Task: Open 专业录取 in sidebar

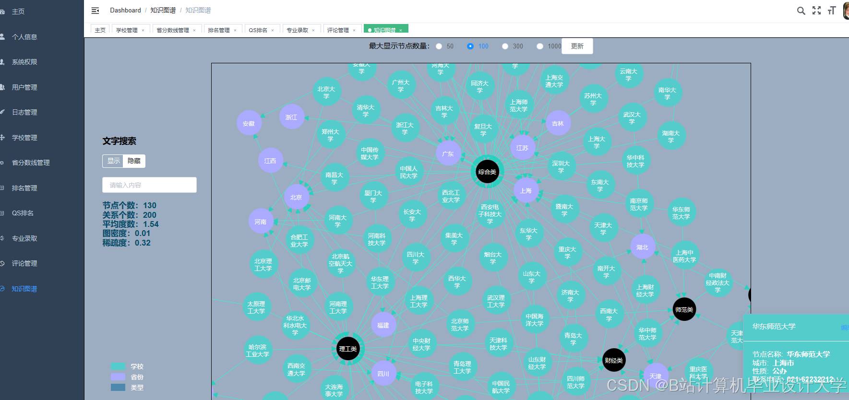Action: (42, 238)
